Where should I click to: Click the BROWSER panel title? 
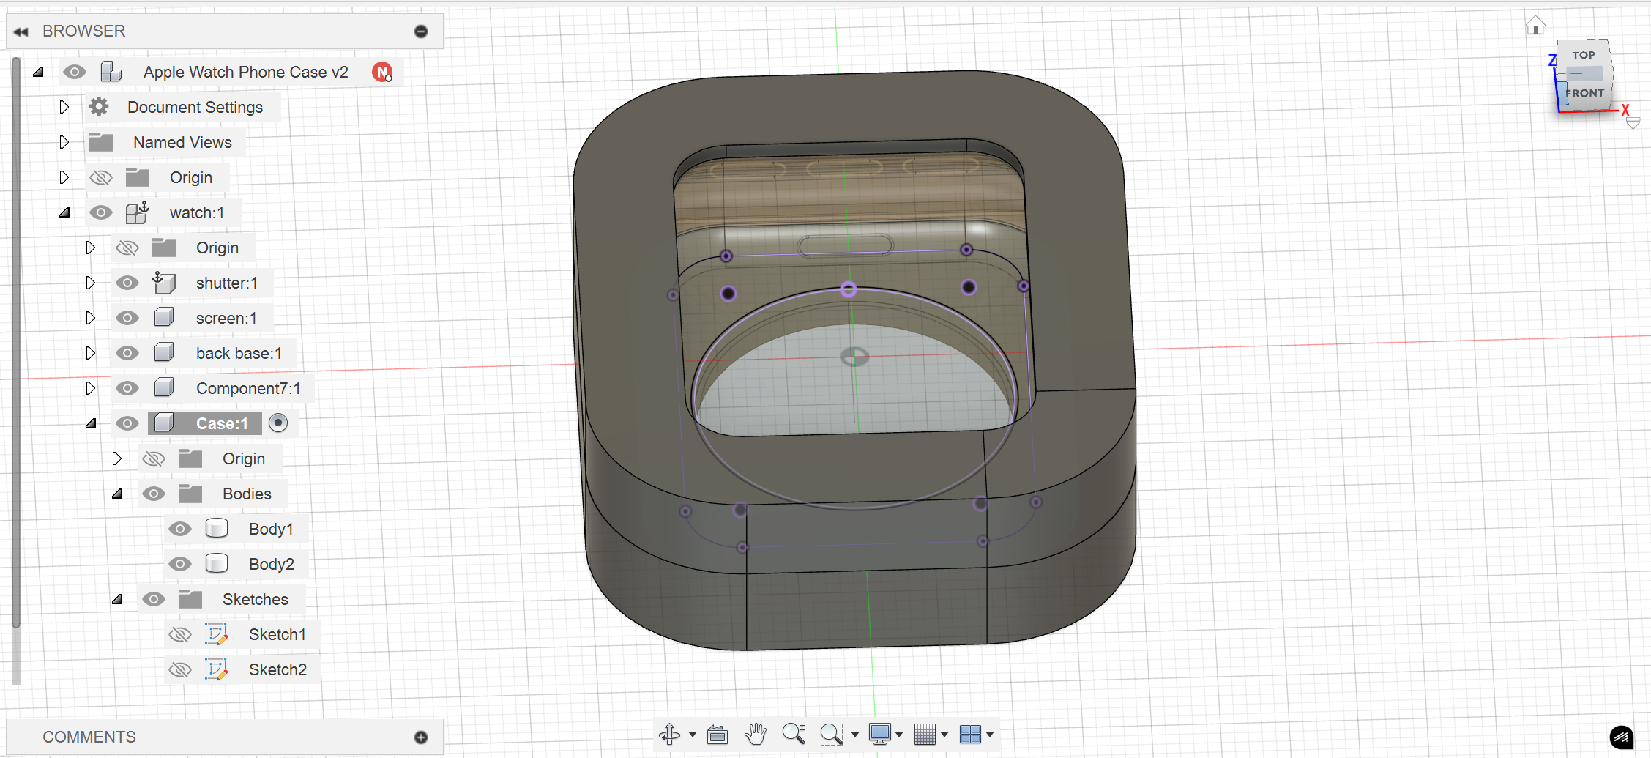pos(84,31)
